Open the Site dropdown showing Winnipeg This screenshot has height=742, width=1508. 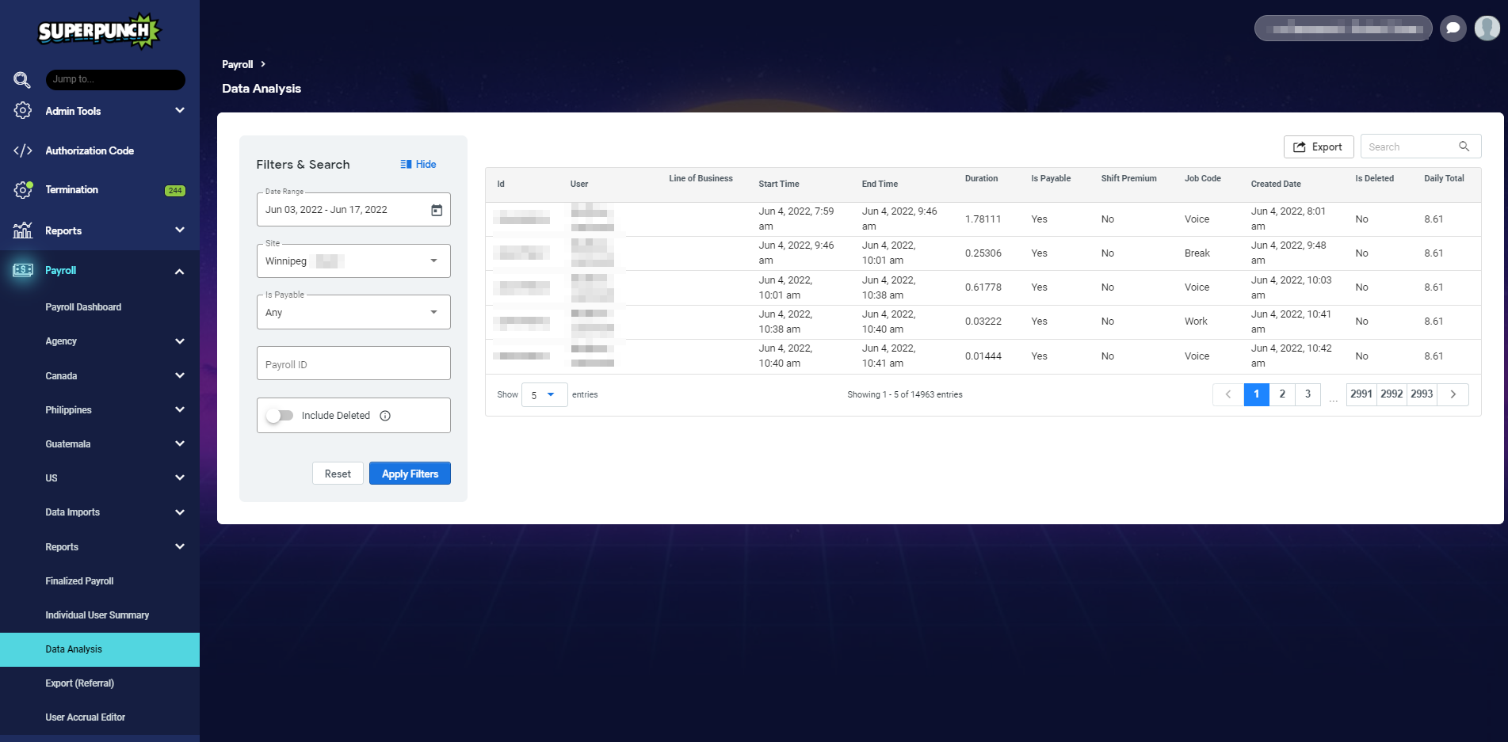tap(353, 261)
